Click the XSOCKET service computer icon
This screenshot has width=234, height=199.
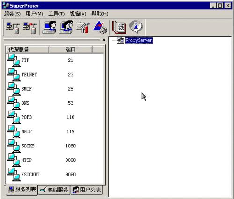tap(14, 175)
